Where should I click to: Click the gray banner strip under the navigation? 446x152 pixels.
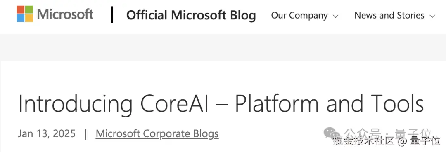223,47
